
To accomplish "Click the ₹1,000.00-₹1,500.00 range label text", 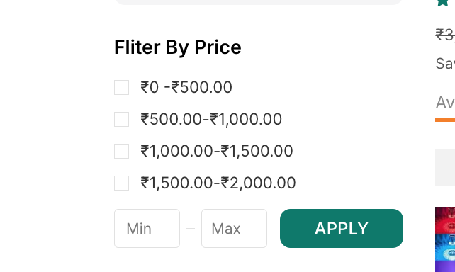I will point(217,151).
